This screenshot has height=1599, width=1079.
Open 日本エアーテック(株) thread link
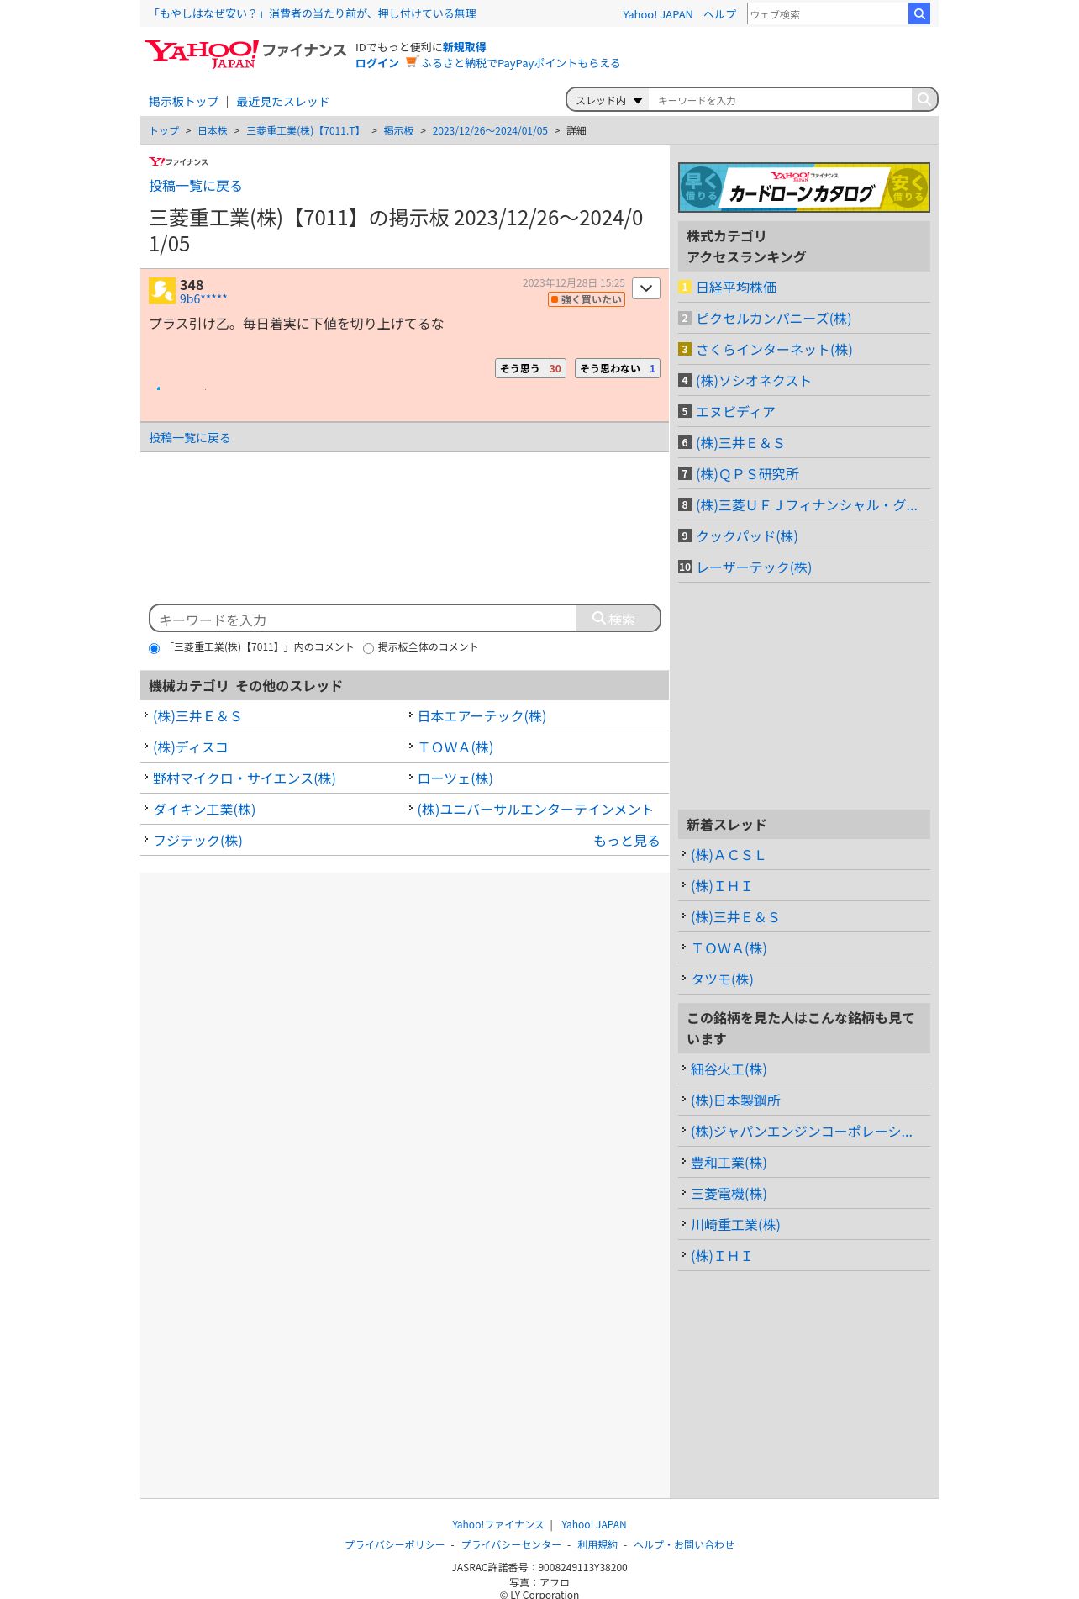[x=482, y=716]
